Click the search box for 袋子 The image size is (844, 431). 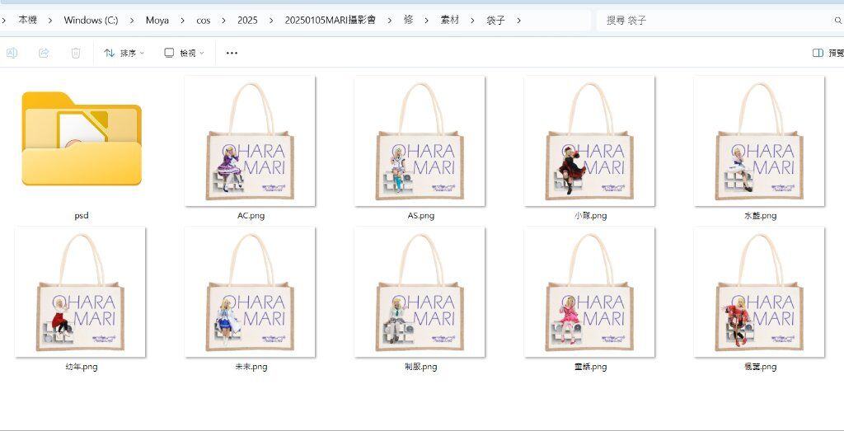[719, 21]
